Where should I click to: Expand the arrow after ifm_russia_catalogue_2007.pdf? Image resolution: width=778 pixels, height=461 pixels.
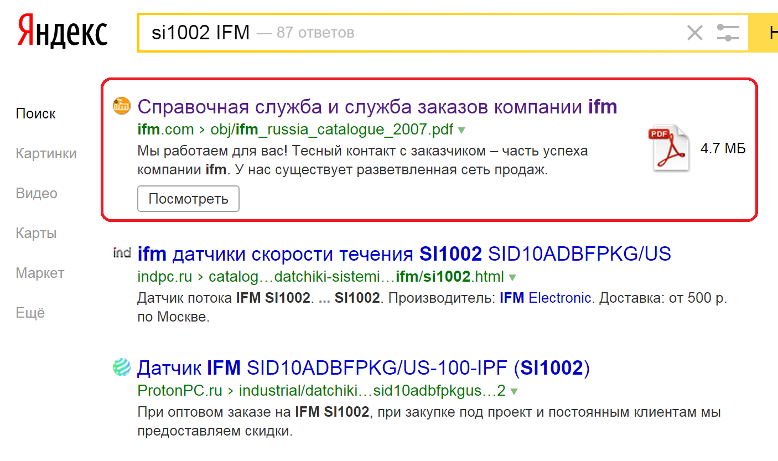coord(461,131)
